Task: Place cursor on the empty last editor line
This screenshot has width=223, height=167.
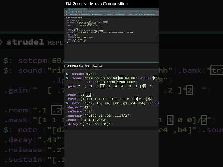Action: [112, 128]
